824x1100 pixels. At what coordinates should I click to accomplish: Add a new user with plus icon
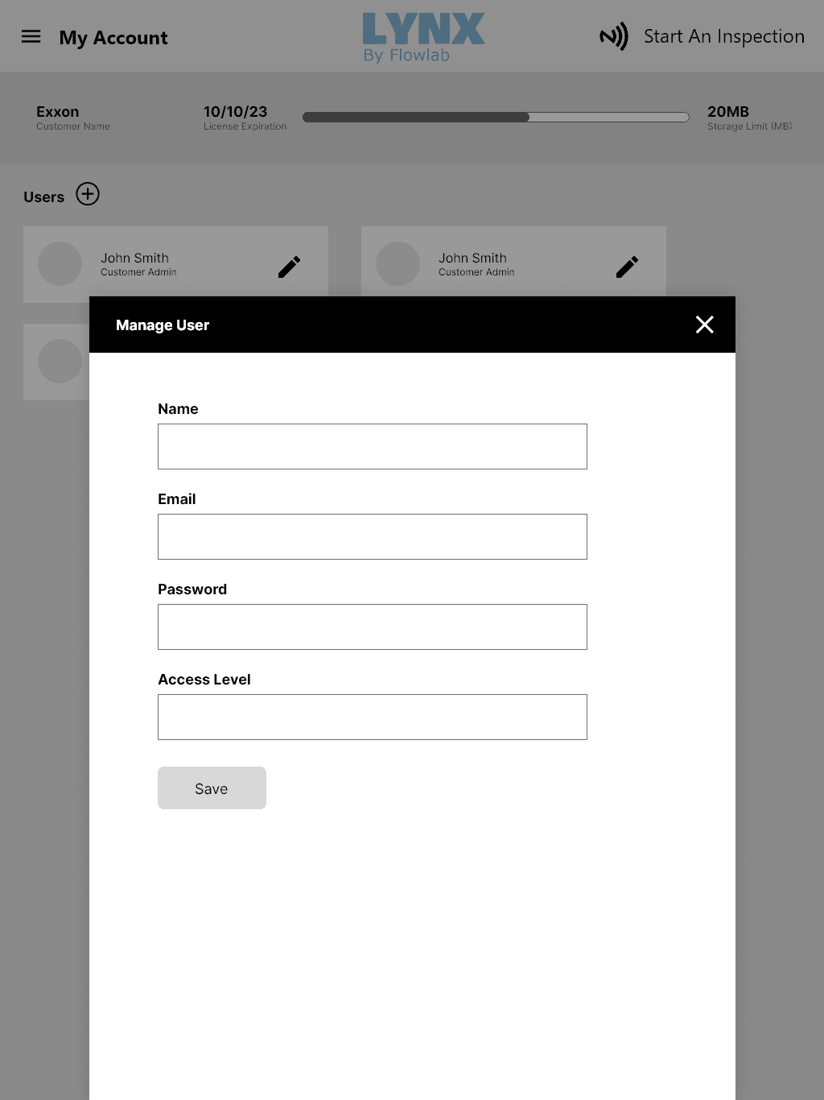pos(88,194)
